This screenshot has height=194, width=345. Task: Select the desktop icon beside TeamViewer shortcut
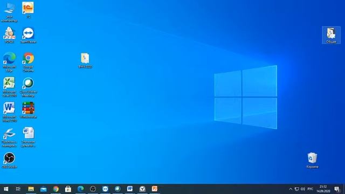coord(9,35)
